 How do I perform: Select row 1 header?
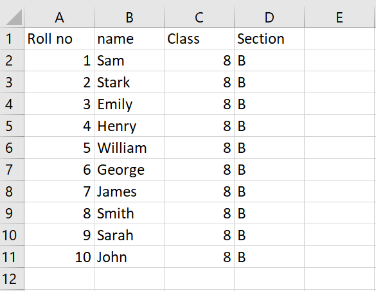coord(12,39)
